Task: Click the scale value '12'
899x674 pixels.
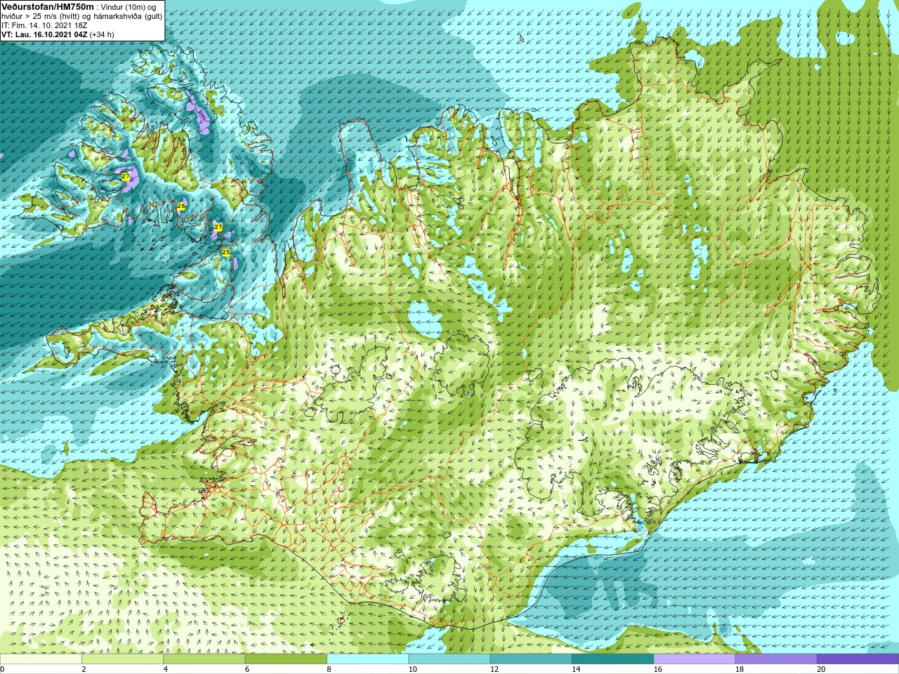Action: point(494,669)
